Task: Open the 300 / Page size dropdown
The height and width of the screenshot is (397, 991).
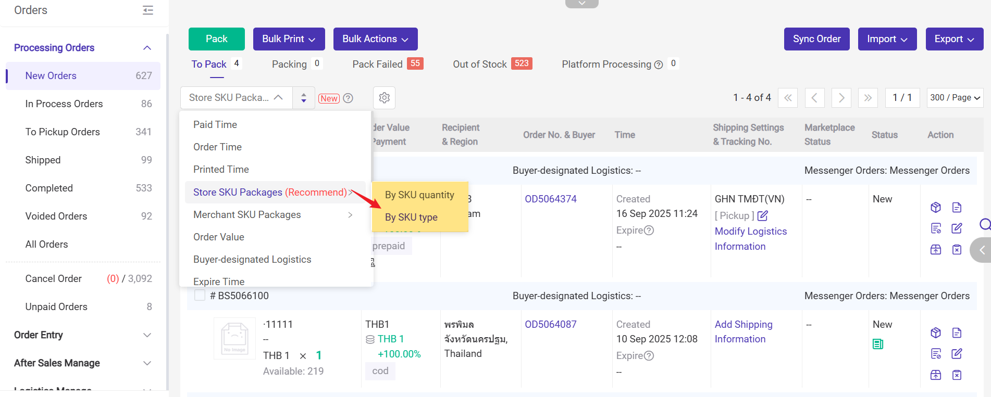Action: pyautogui.click(x=955, y=98)
